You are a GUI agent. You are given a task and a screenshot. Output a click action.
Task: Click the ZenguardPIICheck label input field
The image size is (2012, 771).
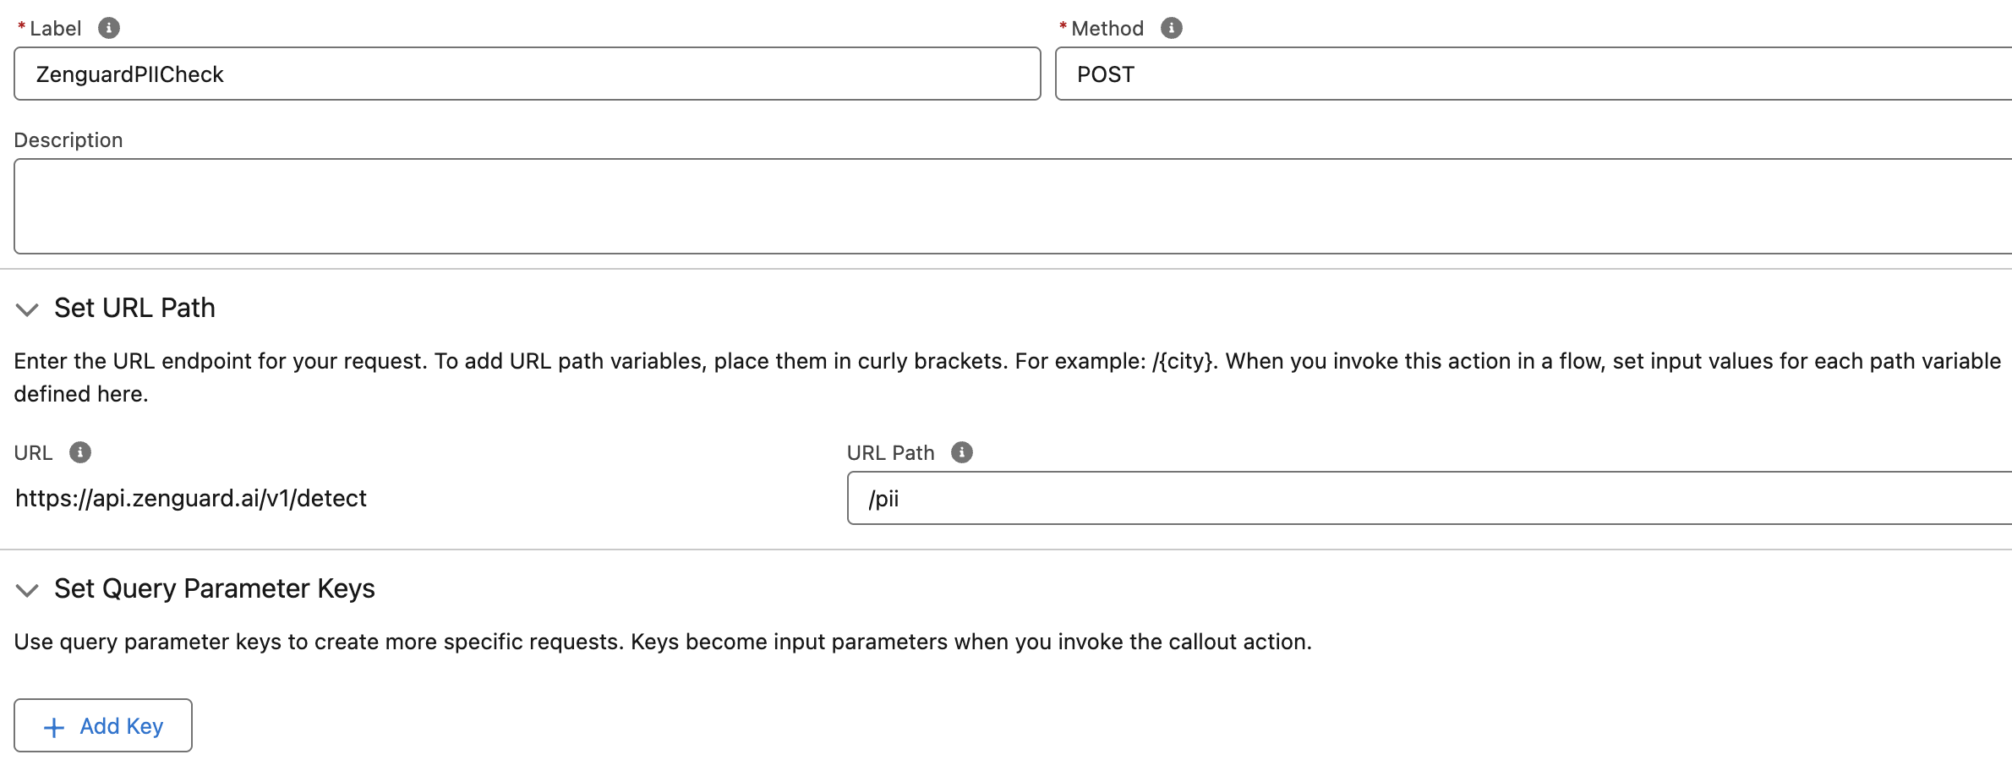[528, 74]
